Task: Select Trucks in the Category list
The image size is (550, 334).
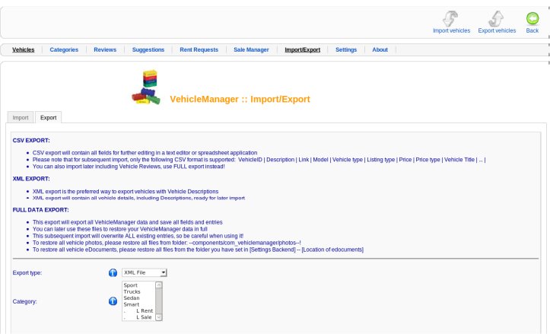Action: (x=138, y=291)
